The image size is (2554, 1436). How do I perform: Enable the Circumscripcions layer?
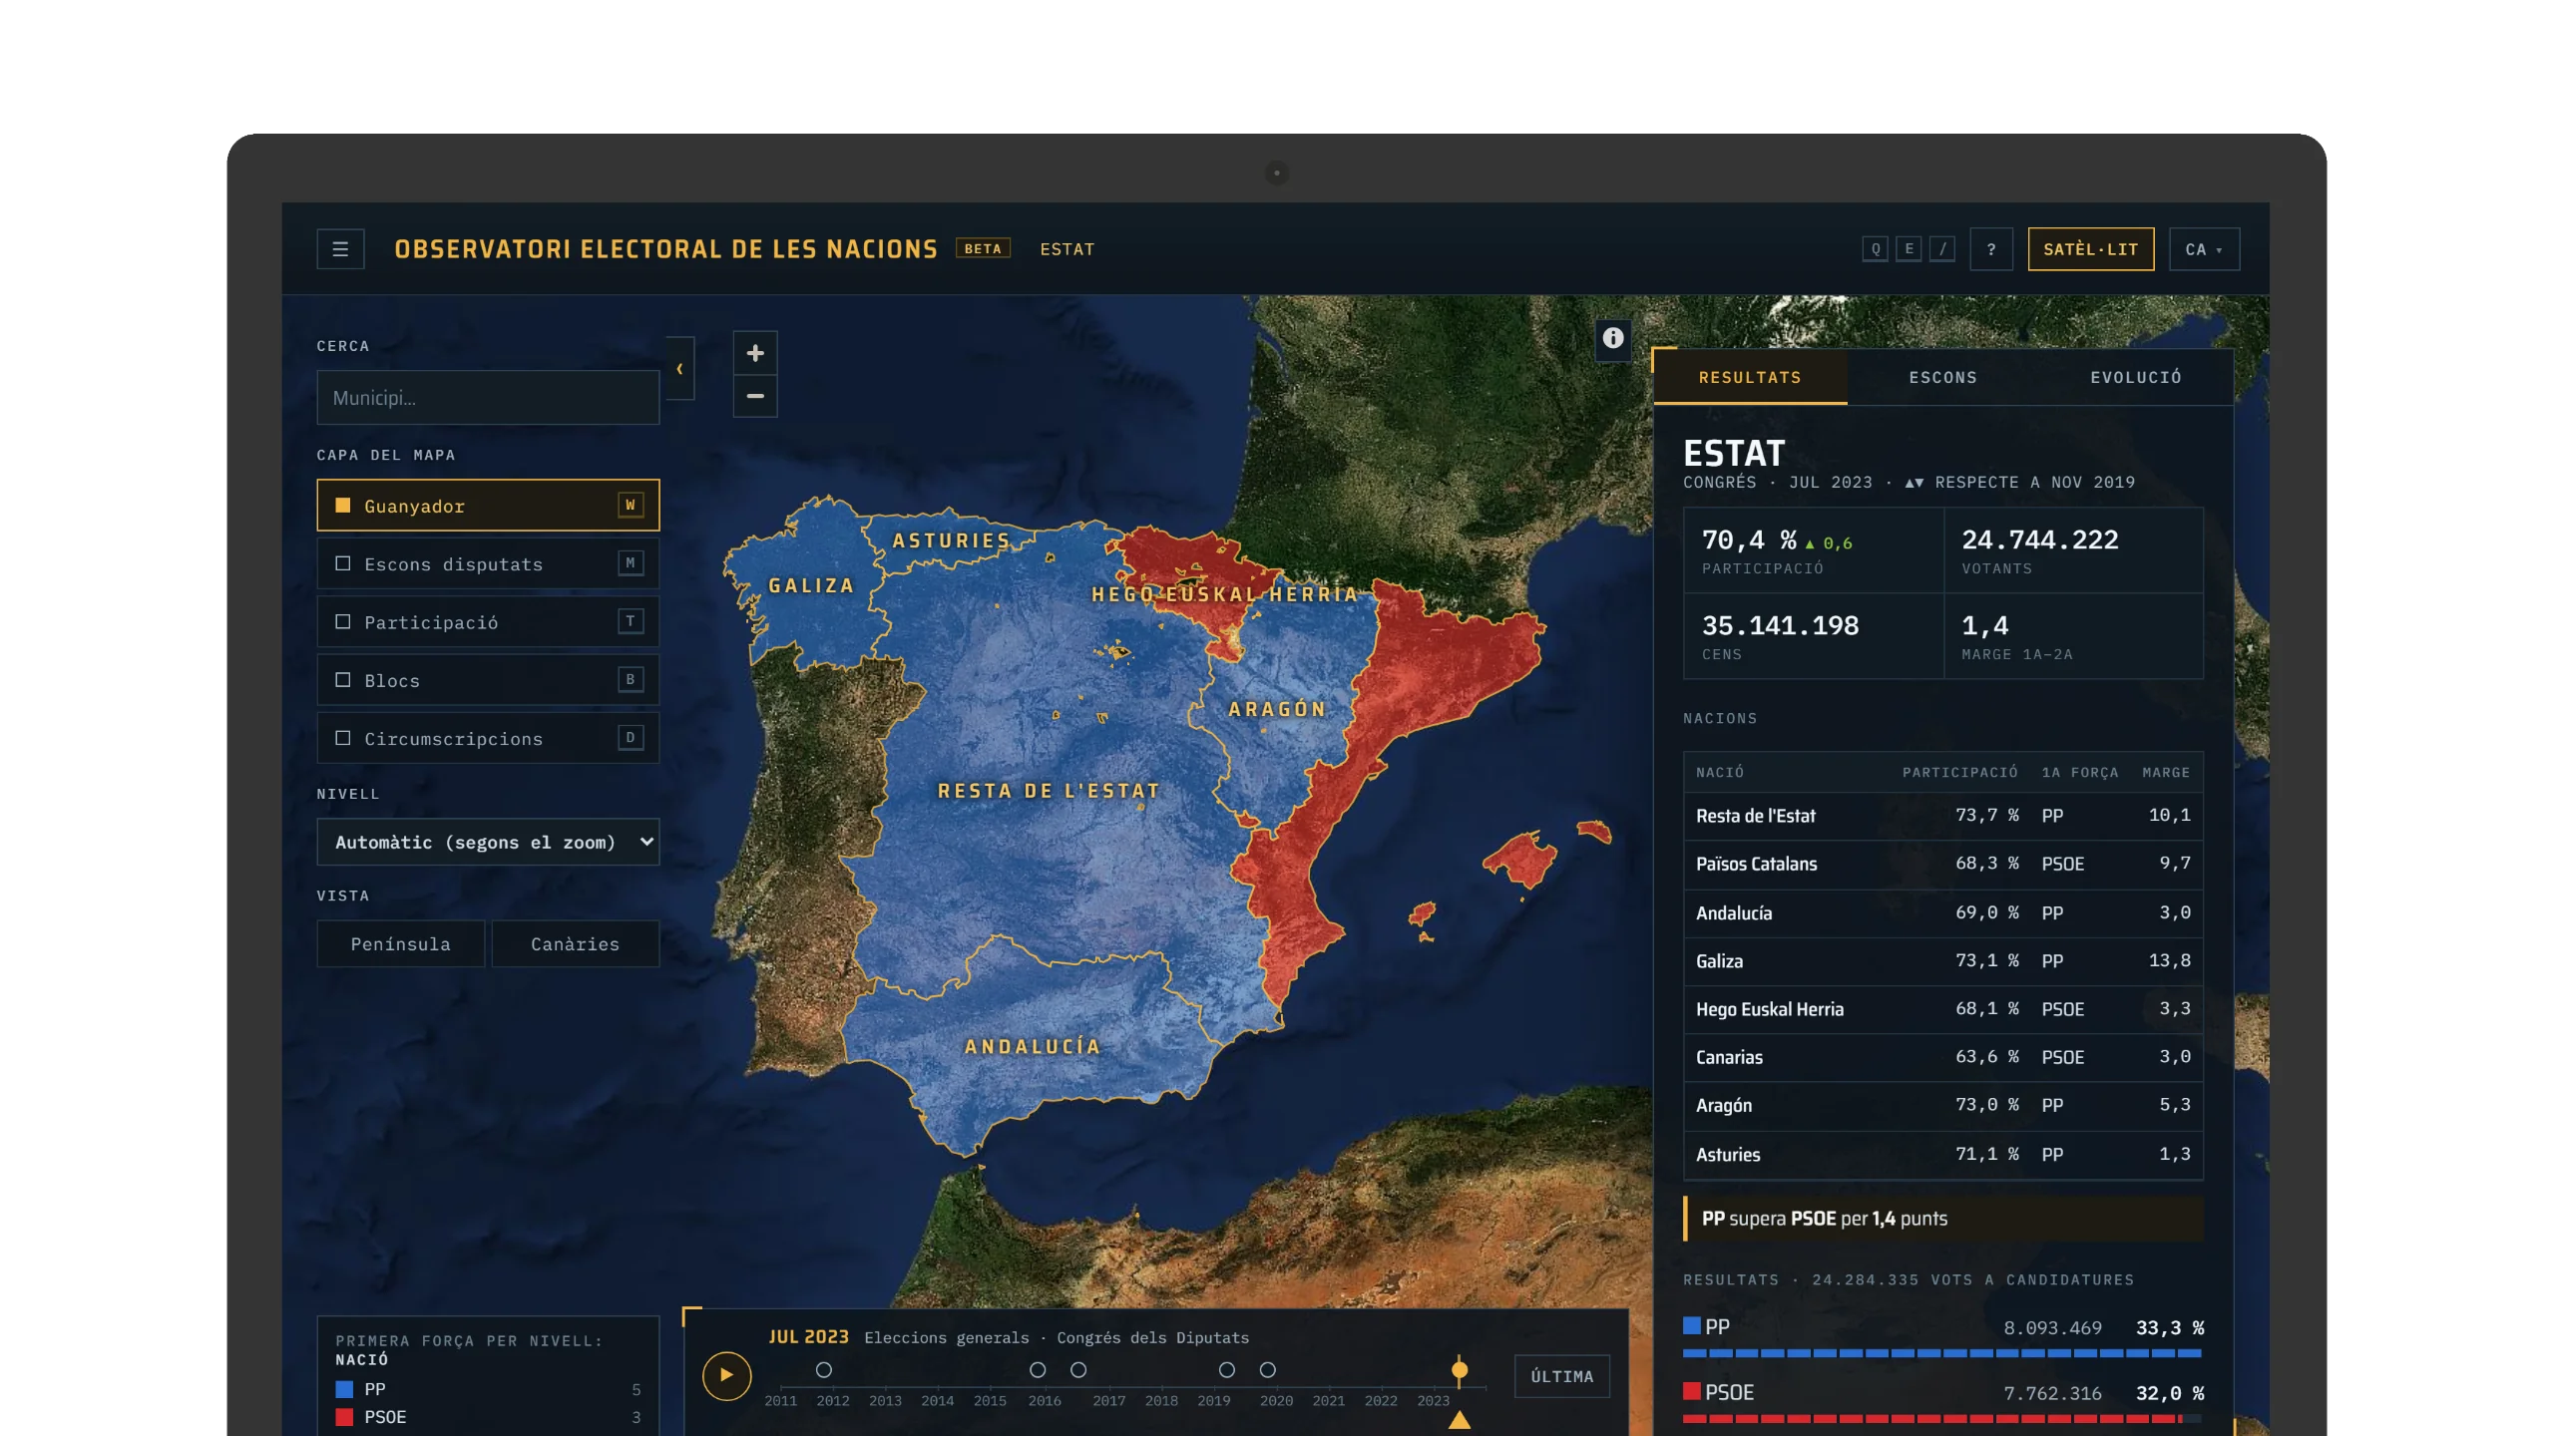tap(488, 738)
